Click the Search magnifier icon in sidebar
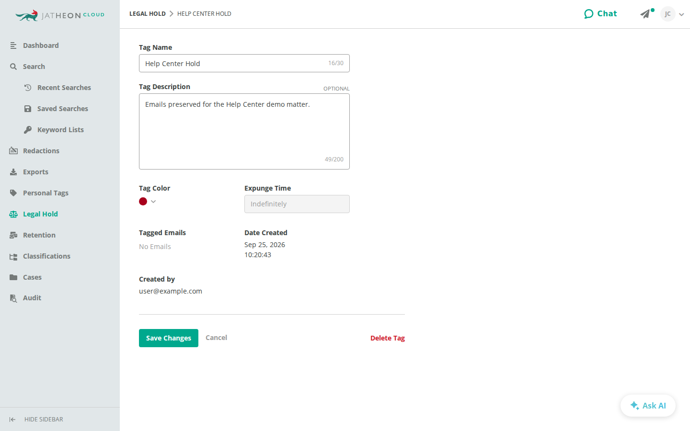 pyautogui.click(x=13, y=67)
